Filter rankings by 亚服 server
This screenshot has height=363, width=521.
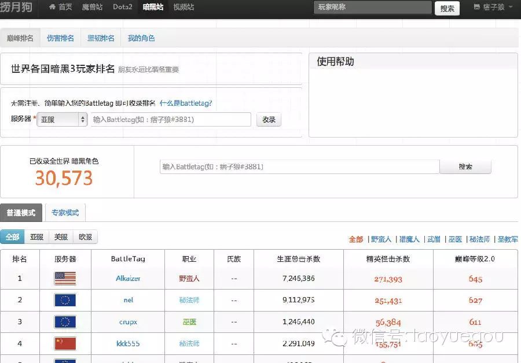[36, 237]
